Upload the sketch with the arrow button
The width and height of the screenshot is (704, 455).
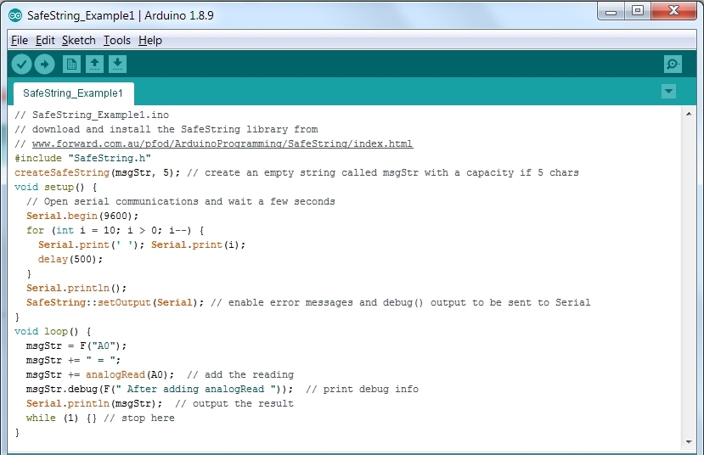pos(44,65)
